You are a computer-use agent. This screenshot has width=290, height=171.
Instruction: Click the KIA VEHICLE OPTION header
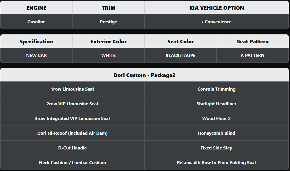click(217, 8)
